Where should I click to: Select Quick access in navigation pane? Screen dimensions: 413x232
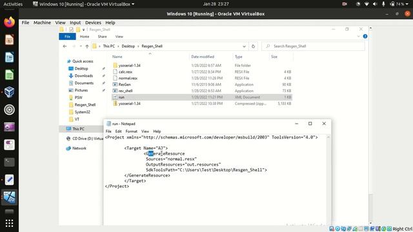(83, 61)
